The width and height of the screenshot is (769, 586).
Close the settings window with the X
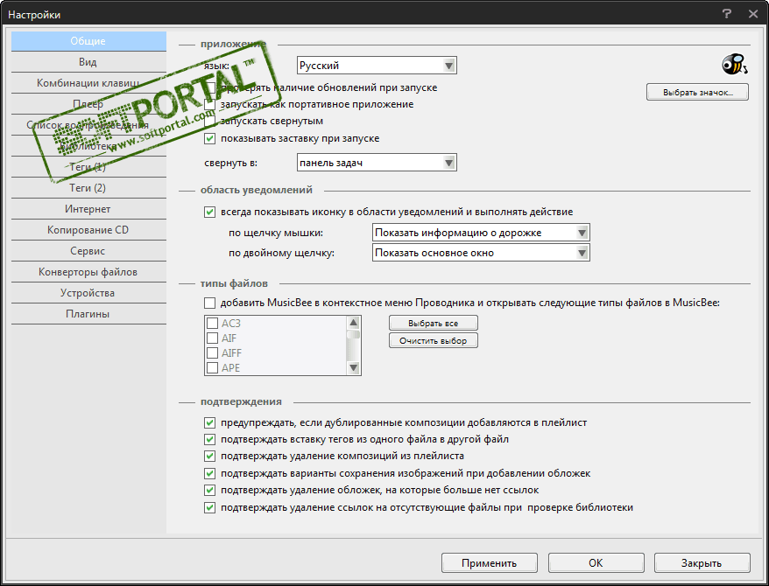coord(753,14)
